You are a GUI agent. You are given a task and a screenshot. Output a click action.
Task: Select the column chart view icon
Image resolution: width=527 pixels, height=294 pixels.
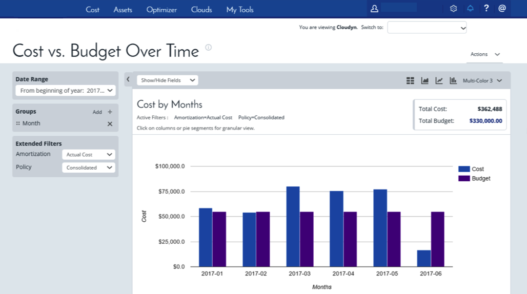pyautogui.click(x=453, y=80)
